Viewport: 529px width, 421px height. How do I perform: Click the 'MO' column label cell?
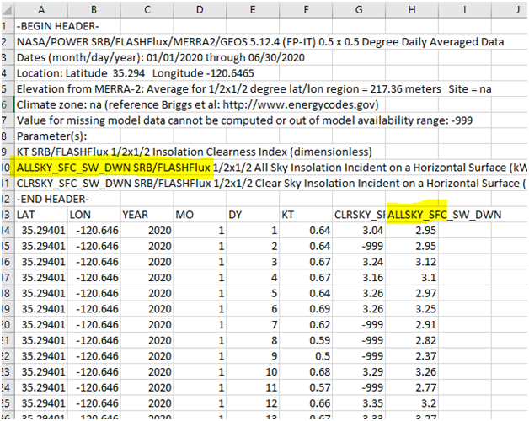coord(200,215)
